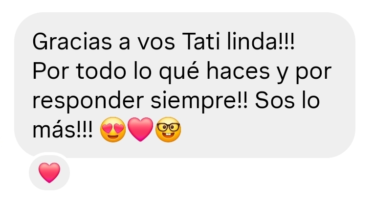Click the word "todo" in second line
Viewport: 374px width, 205px height.
(x=101, y=71)
